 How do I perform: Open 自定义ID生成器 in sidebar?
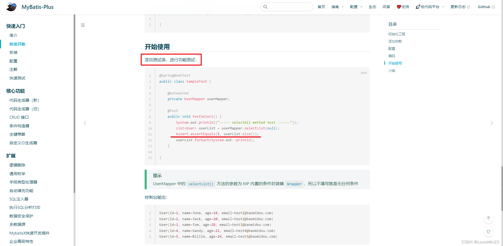click(x=23, y=143)
